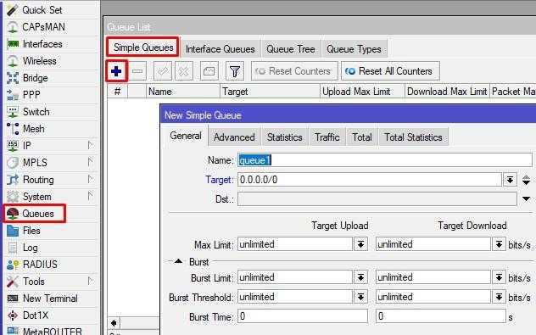Sort list by Name column header

coord(183,92)
